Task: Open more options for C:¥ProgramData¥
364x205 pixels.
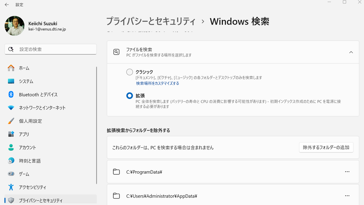Action: (347, 172)
